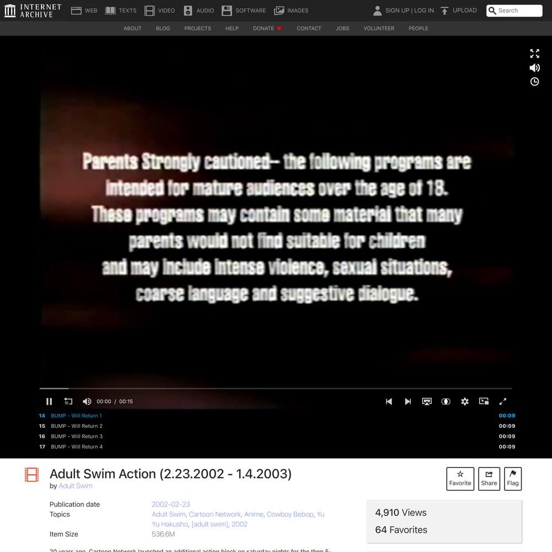Pause the video playback
This screenshot has width=552, height=552.
click(49, 401)
